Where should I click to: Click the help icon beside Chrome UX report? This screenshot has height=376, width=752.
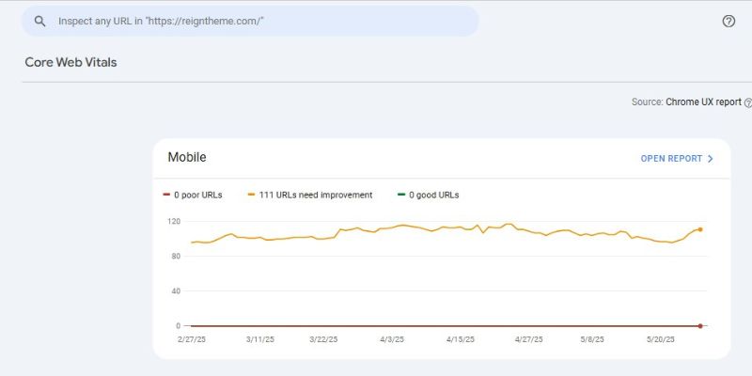[x=748, y=102]
